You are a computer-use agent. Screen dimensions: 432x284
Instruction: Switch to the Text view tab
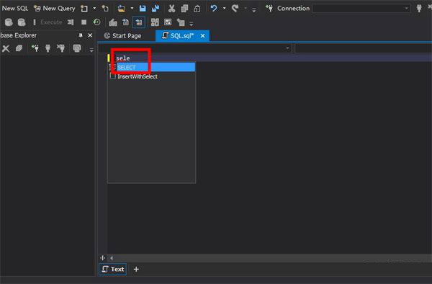pos(113,269)
